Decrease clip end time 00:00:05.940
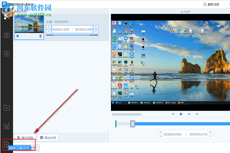 96,31
